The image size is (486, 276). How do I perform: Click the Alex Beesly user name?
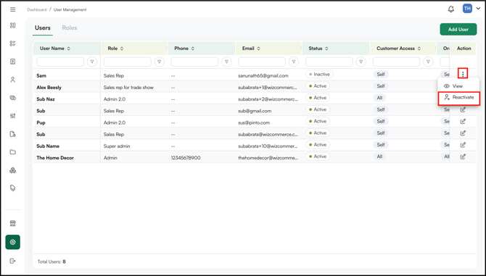pos(49,88)
